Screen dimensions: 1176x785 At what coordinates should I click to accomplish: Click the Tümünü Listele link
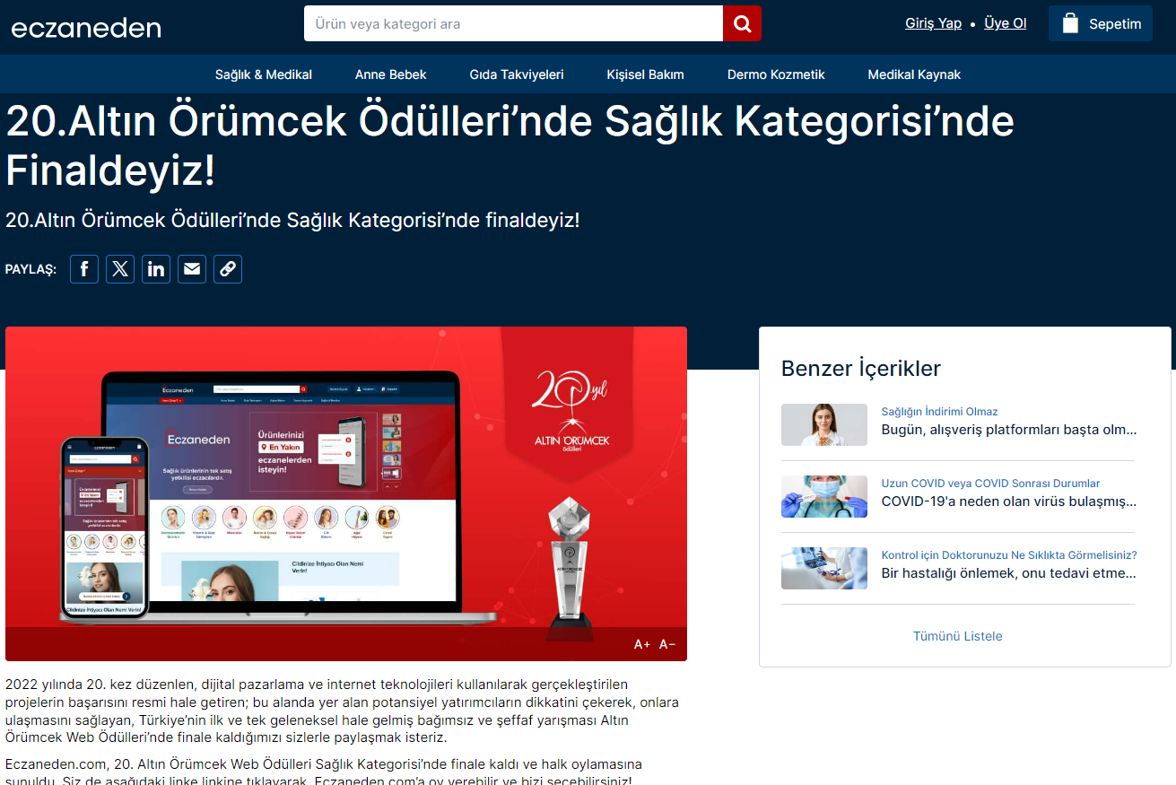coord(957,636)
